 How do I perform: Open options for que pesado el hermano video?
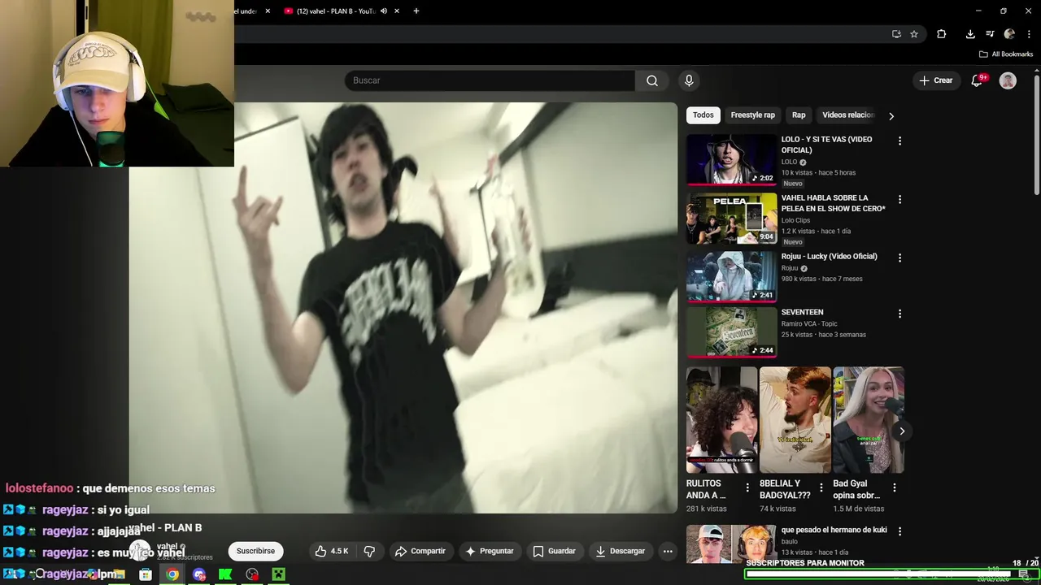pos(899,531)
